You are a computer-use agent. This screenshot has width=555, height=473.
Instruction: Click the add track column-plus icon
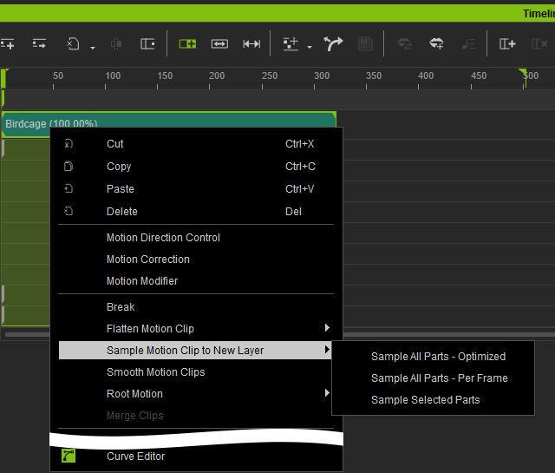click(x=507, y=44)
